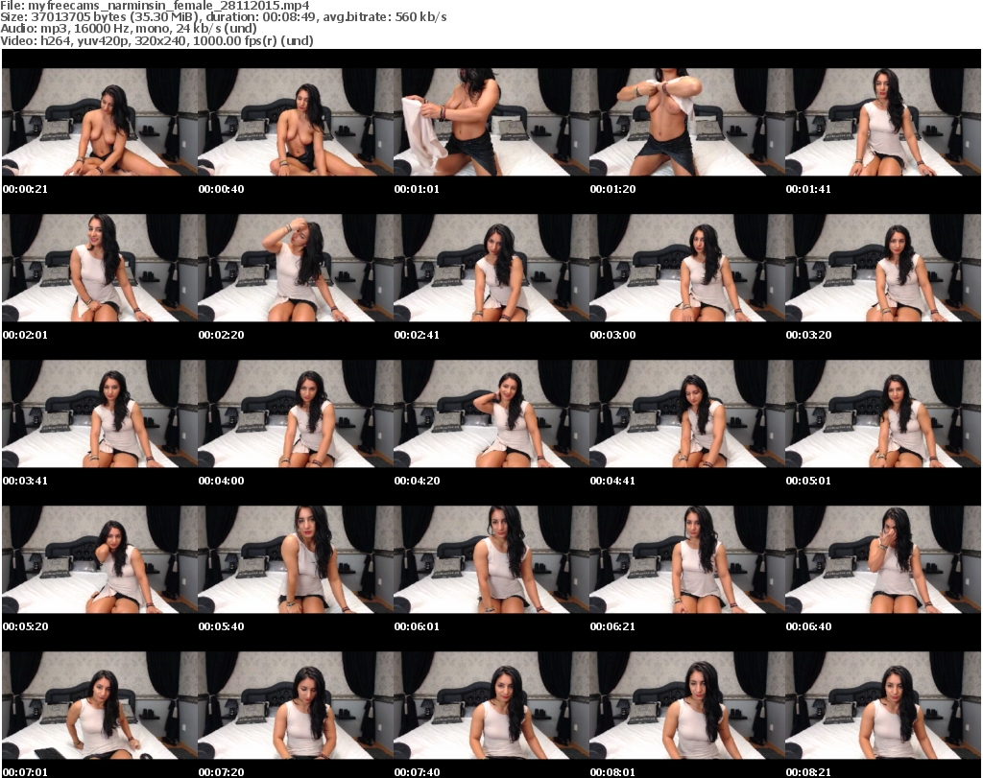
Task: Select the frame above timestamp 00:02:01
Action: click(100, 268)
